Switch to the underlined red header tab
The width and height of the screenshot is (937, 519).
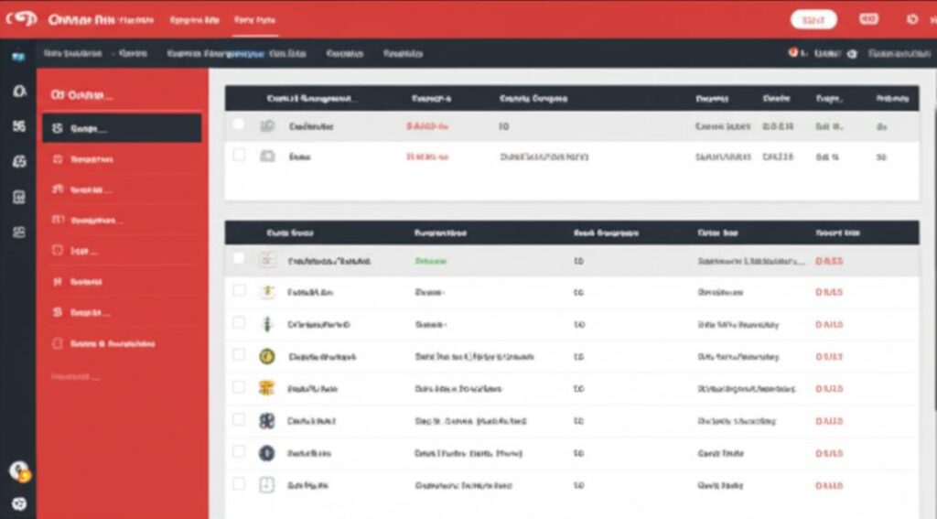point(255,20)
